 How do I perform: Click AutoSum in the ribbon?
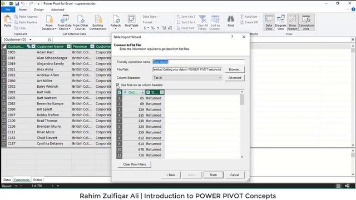coord(250,17)
